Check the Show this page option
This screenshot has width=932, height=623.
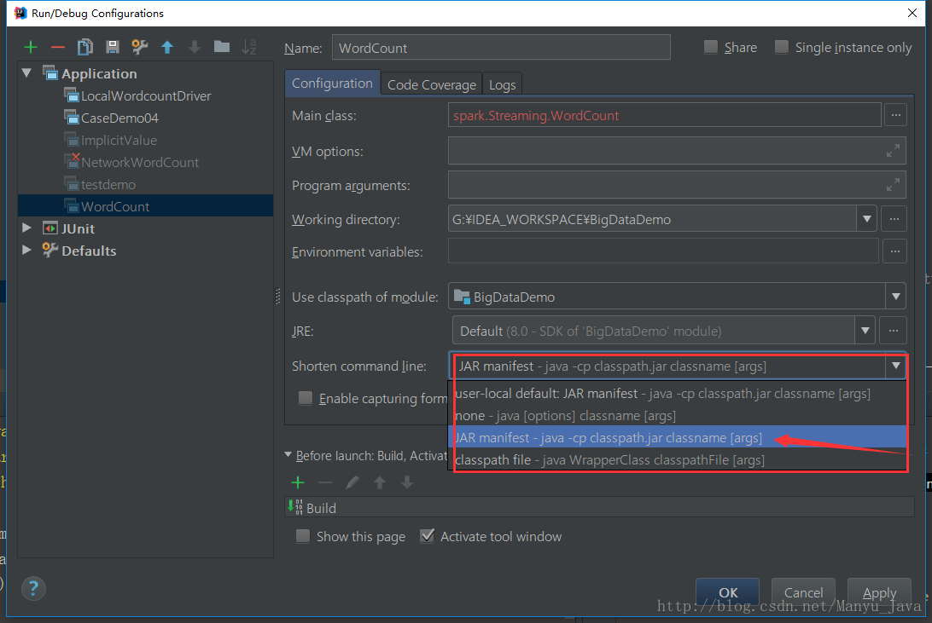(x=302, y=536)
